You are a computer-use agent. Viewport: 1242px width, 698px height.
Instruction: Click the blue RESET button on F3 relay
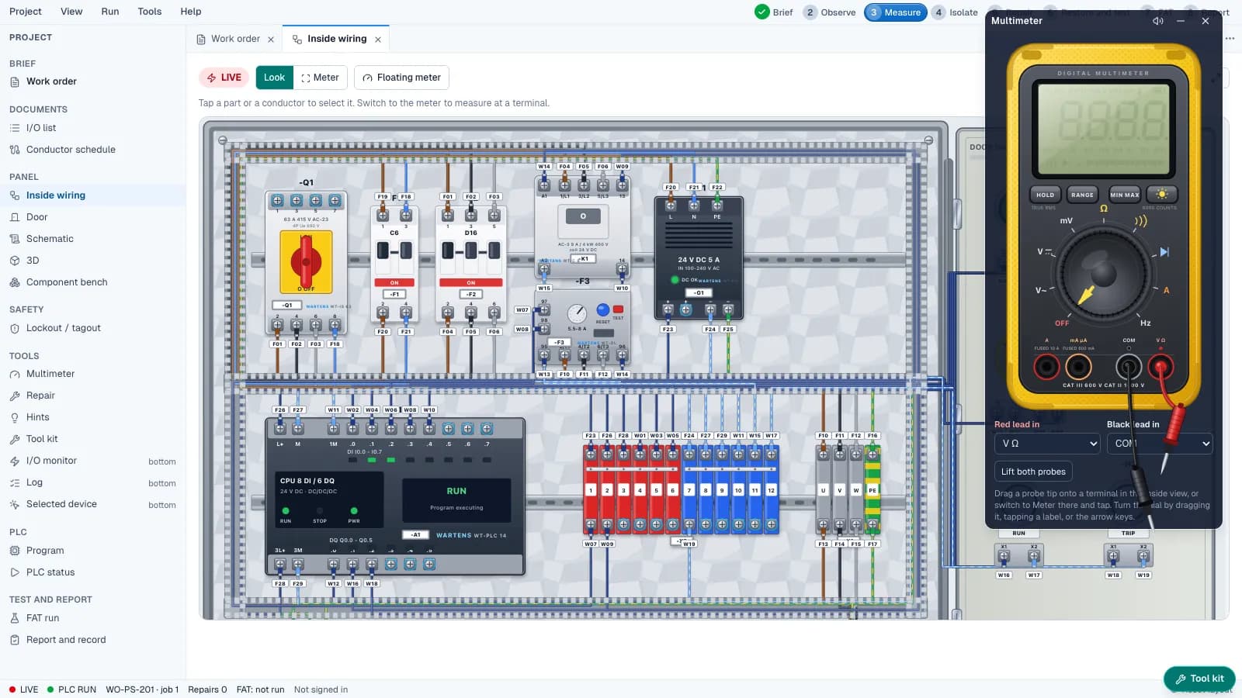(x=603, y=310)
